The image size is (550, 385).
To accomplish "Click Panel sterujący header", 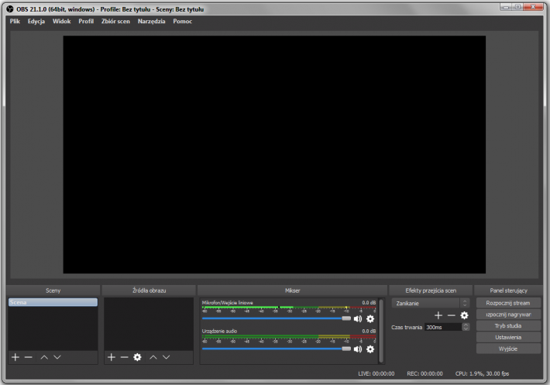I will click(508, 290).
